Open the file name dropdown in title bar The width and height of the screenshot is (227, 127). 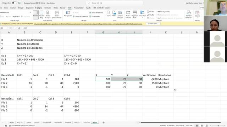pyautogui.click(x=56, y=3)
